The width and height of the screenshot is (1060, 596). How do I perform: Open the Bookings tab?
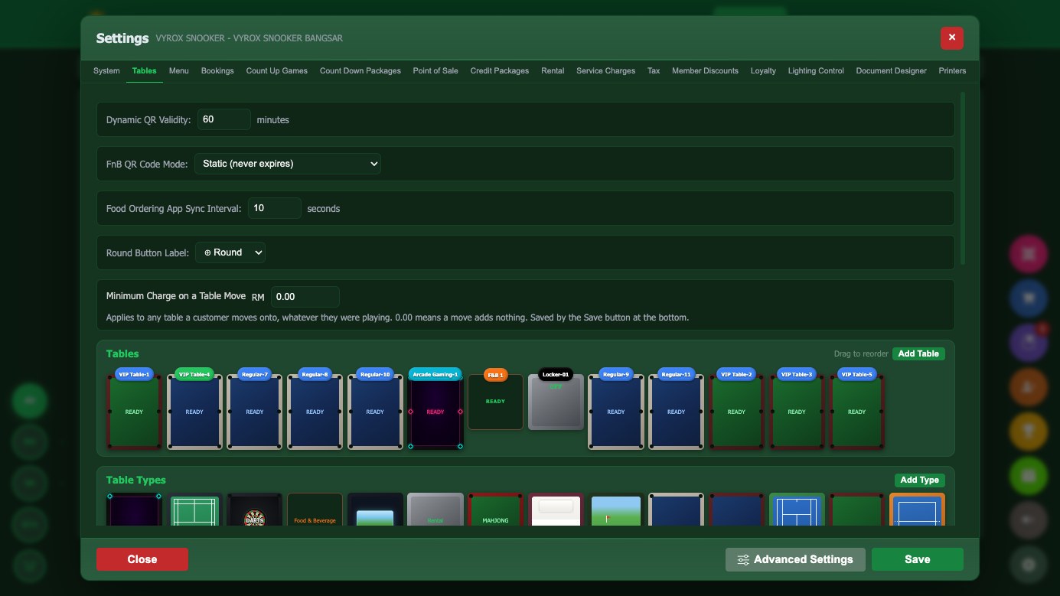[217, 71]
